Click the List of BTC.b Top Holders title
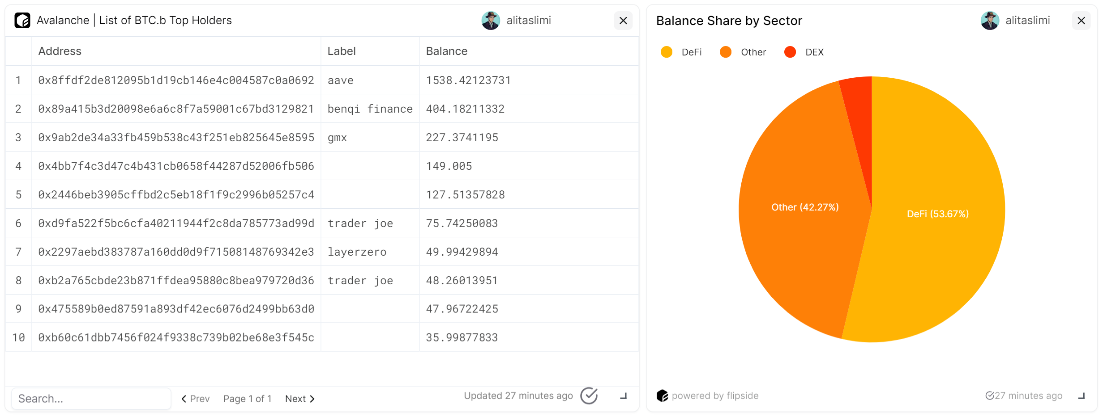The height and width of the screenshot is (417, 1103). pos(166,21)
